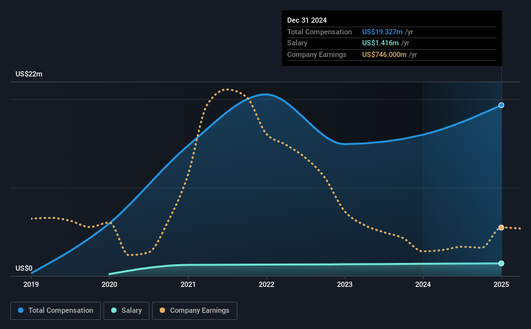The height and width of the screenshot is (329, 531).
Task: Click the US$22m y-axis label
Action: coord(29,74)
